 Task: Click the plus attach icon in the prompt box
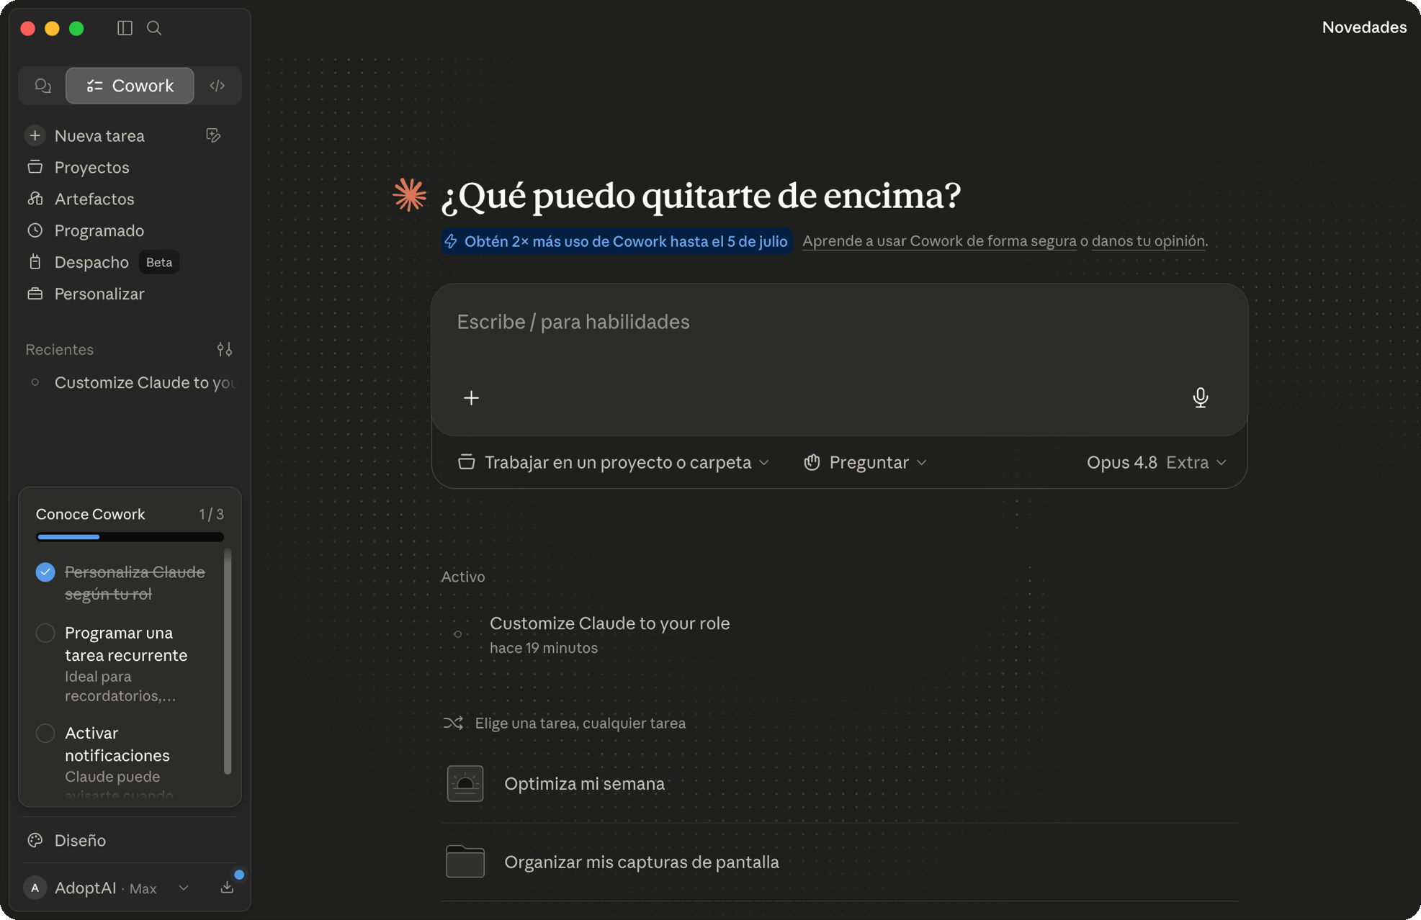coord(471,398)
